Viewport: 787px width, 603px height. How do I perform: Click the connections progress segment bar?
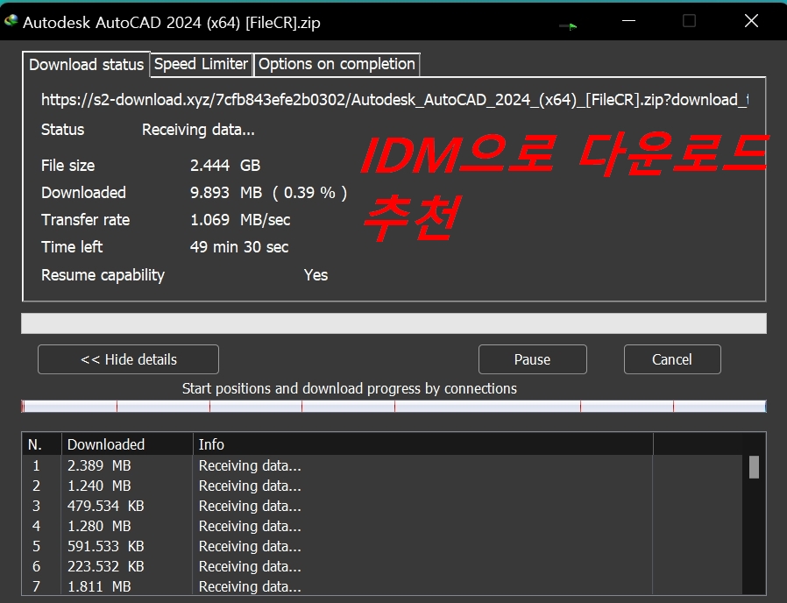[393, 406]
